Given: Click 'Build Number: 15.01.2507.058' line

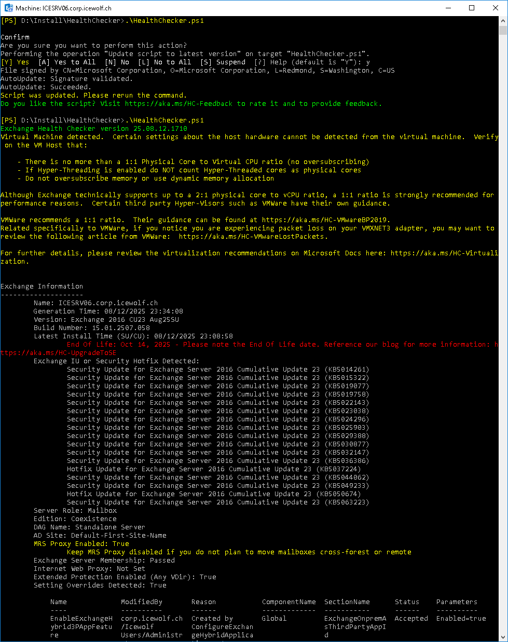Looking at the screenshot, I should (x=91, y=328).
